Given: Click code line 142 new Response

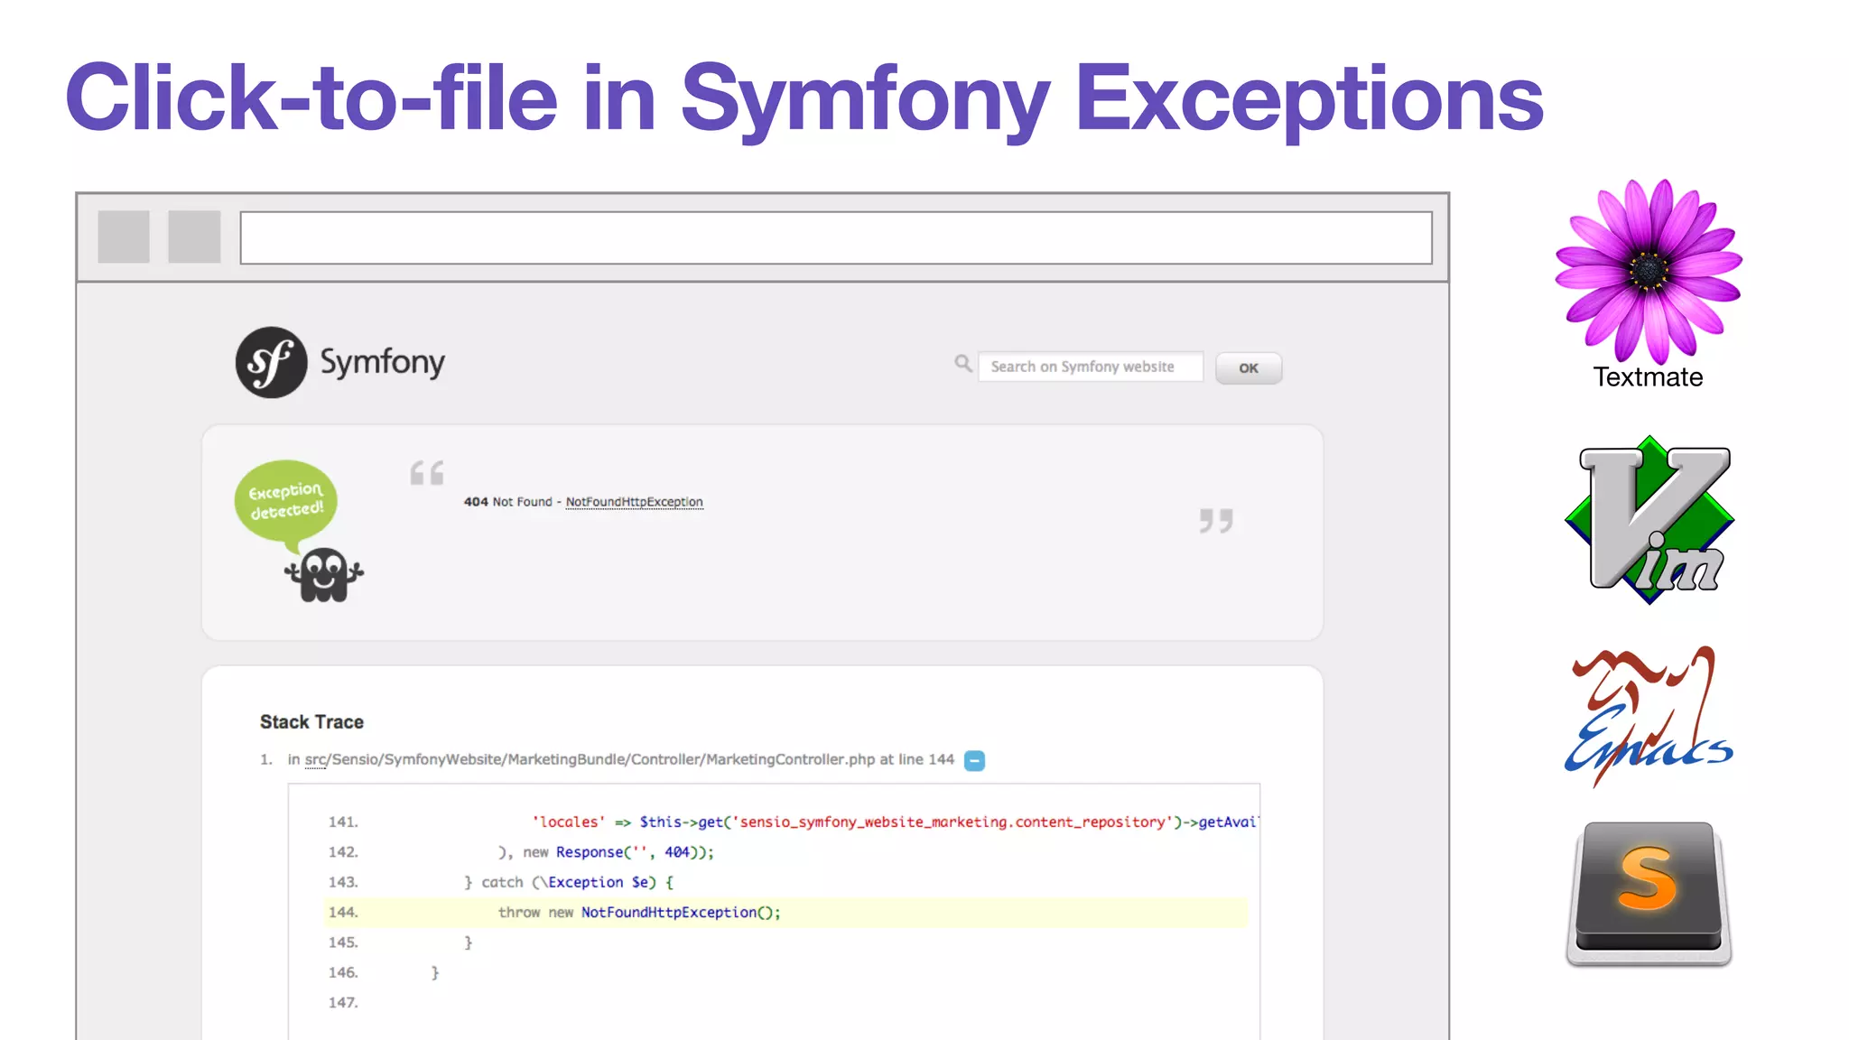Looking at the screenshot, I should (x=605, y=852).
